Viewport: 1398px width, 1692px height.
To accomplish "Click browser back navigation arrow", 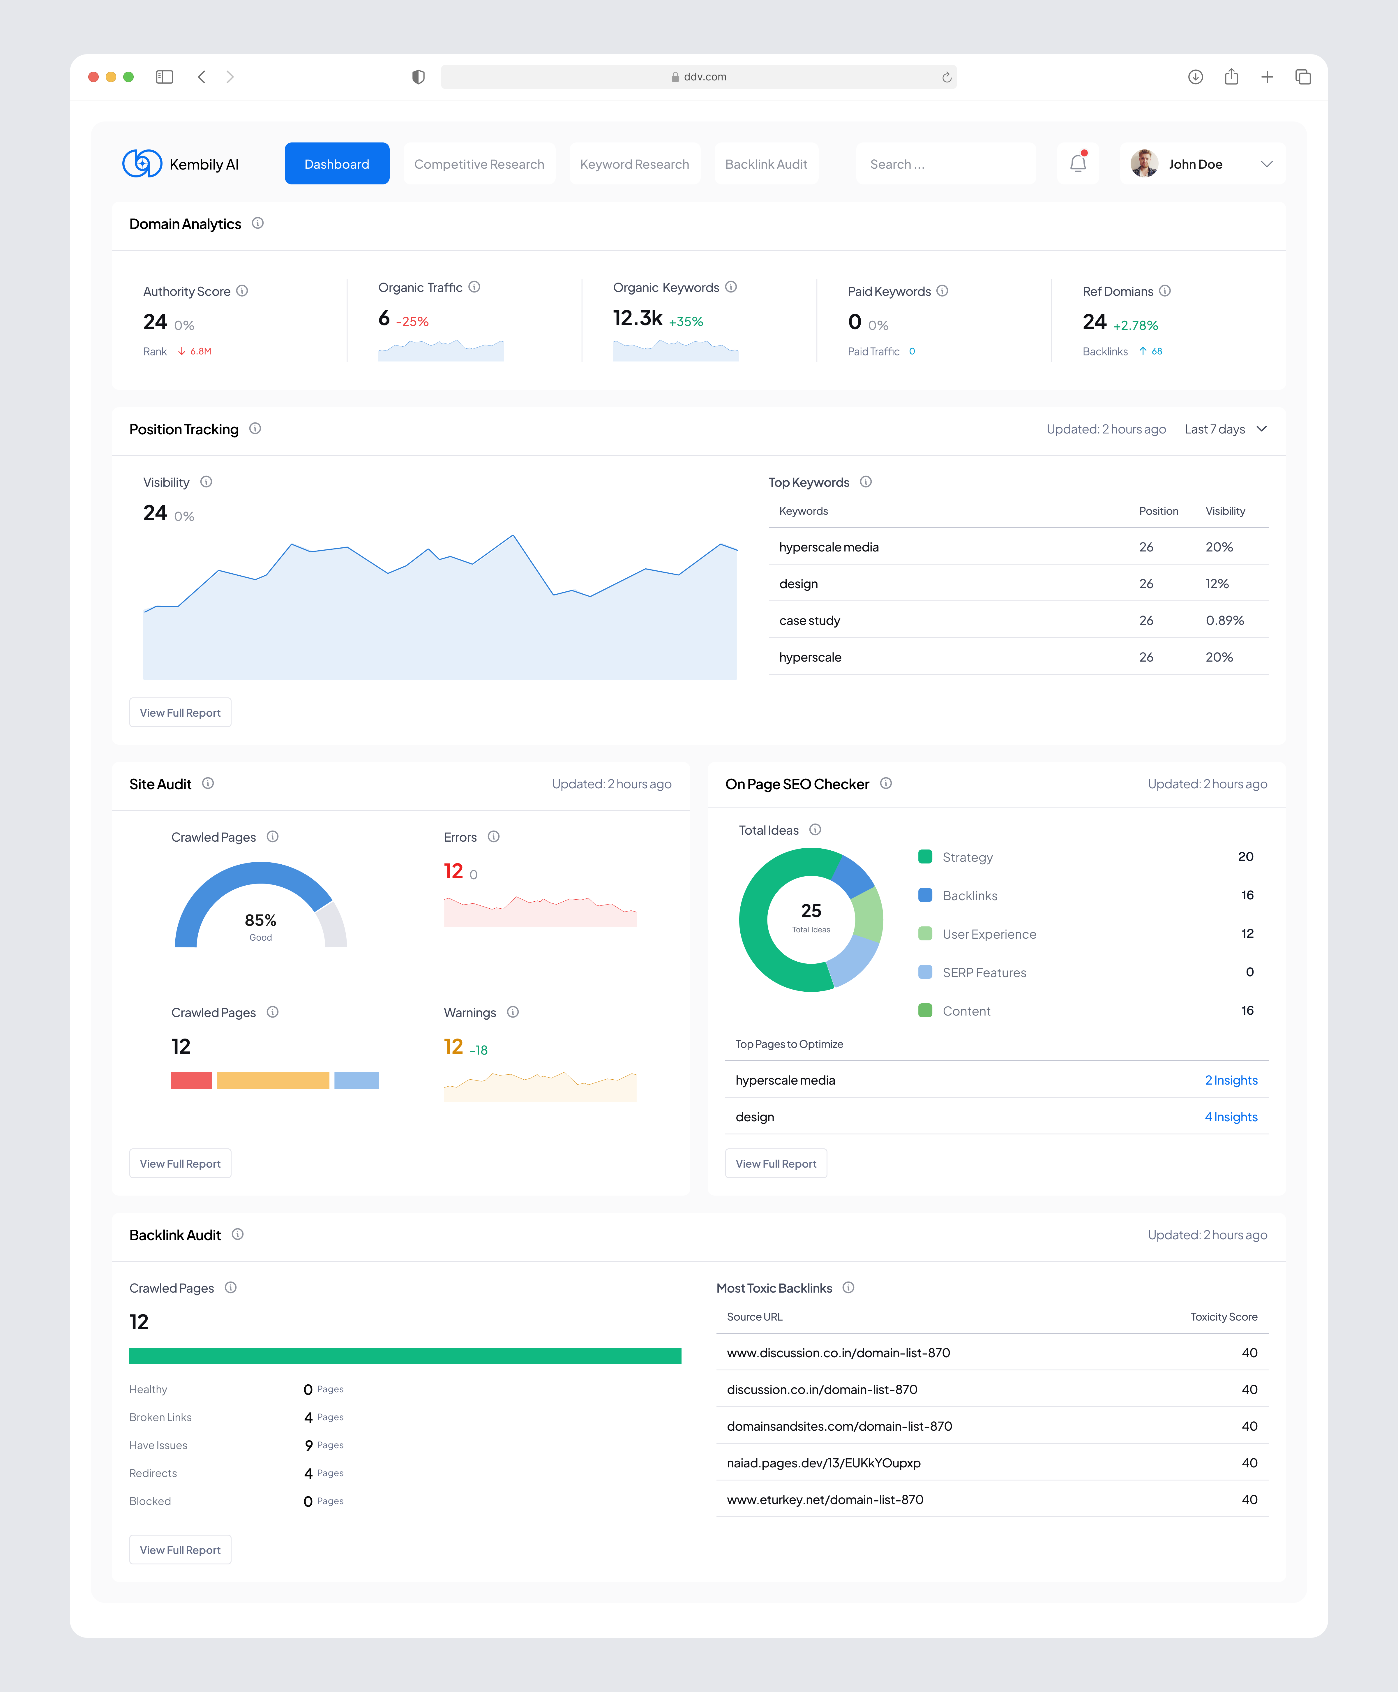I will coord(201,77).
